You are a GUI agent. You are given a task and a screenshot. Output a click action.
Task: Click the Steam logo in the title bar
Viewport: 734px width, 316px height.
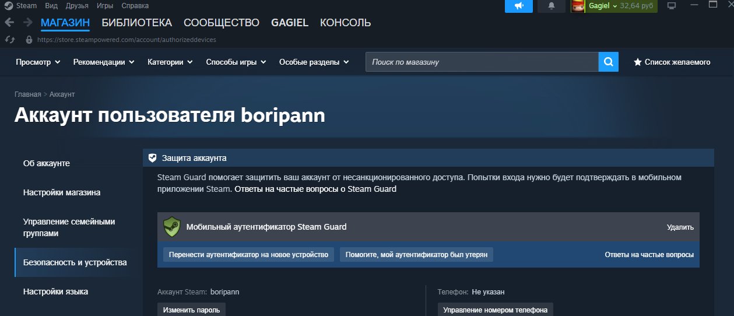pyautogui.click(x=7, y=6)
